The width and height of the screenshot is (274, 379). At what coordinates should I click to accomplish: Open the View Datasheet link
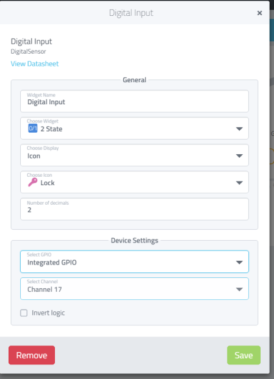[35, 64]
